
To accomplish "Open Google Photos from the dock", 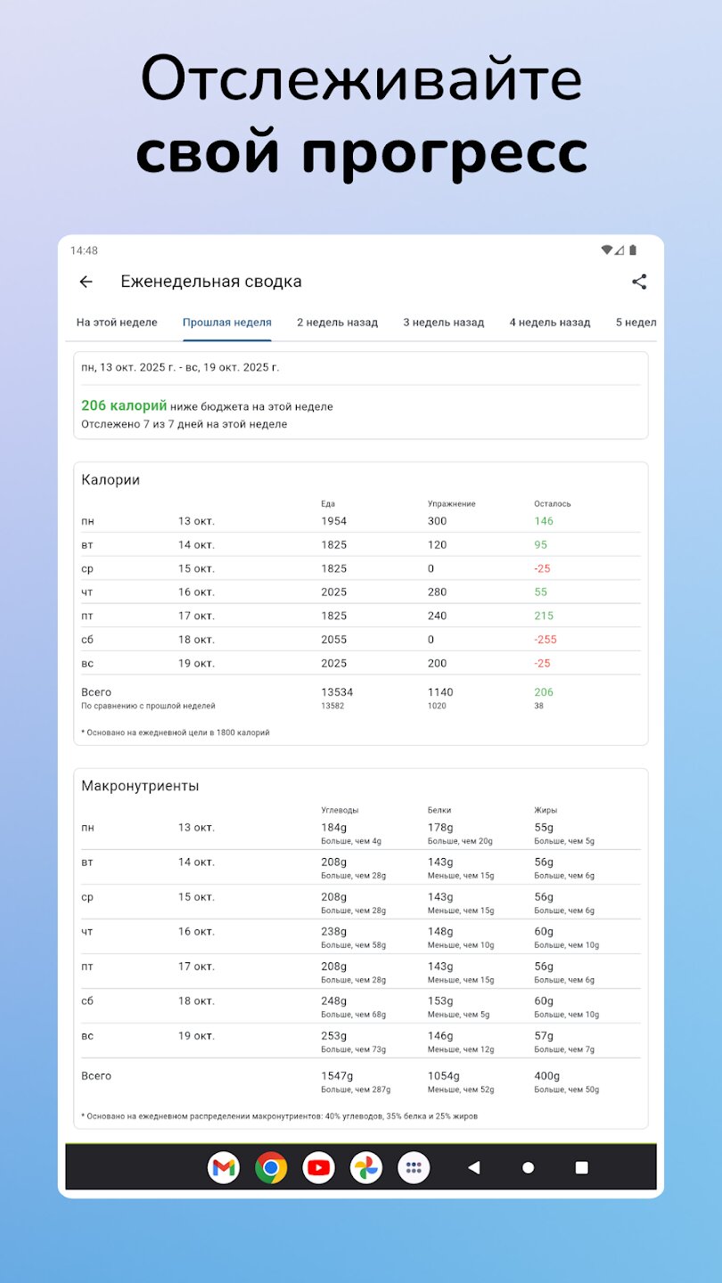I will [x=365, y=1167].
